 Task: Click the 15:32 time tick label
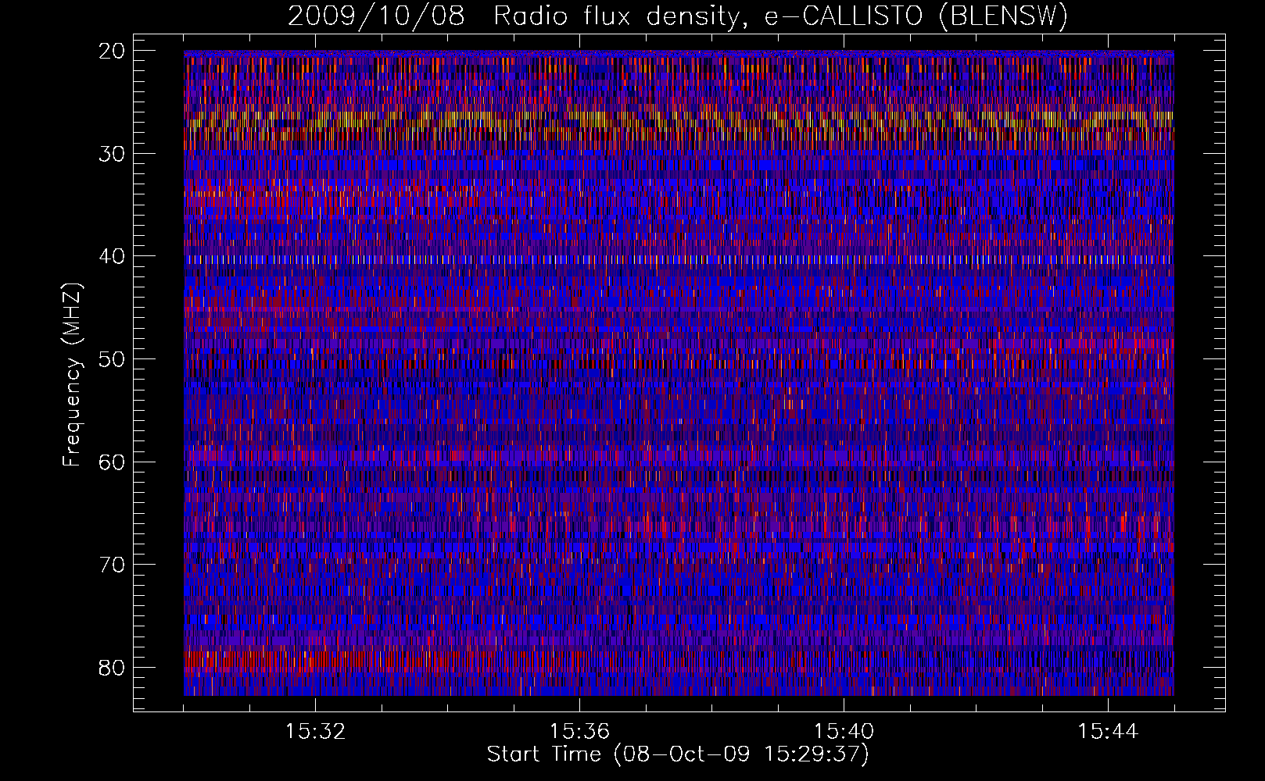tap(315, 732)
